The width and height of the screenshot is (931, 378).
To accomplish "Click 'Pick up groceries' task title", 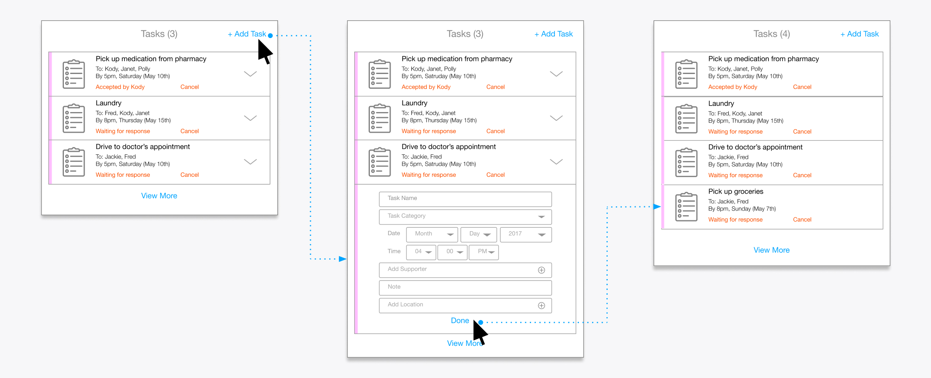I will [736, 192].
